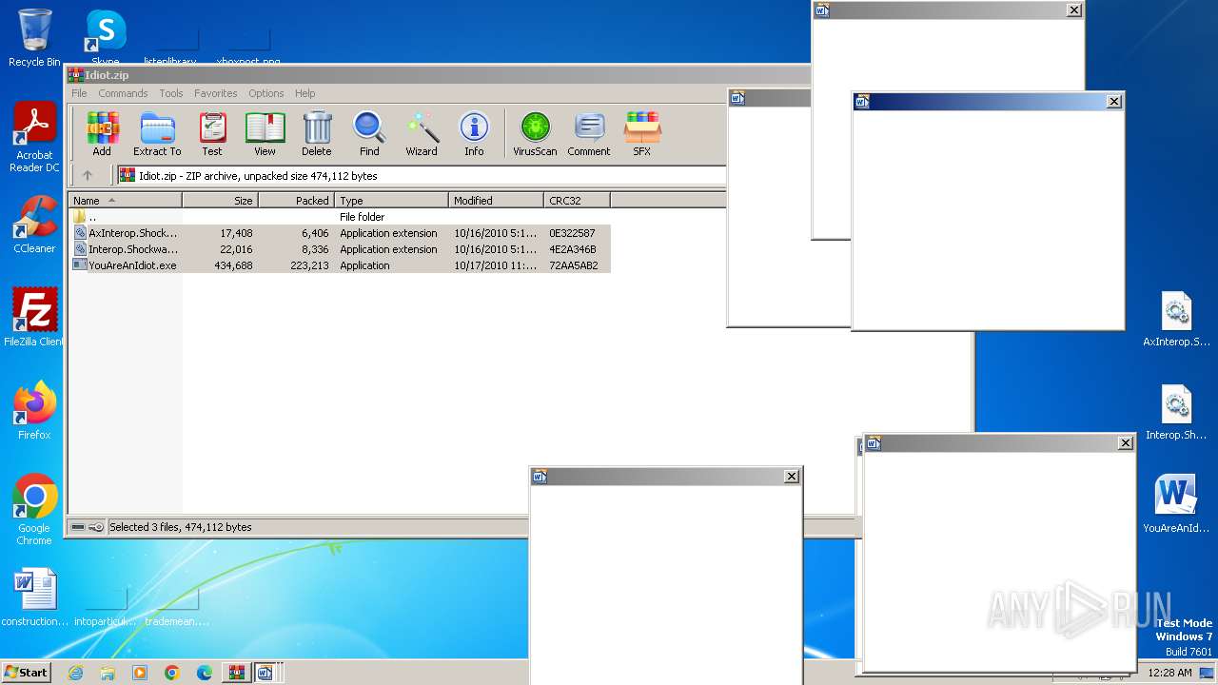Start VirusScan on the archive
This screenshot has width=1218, height=685.
535,133
